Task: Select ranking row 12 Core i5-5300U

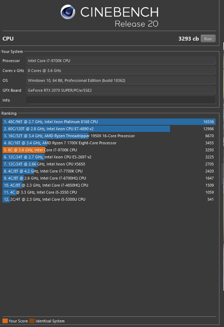Action: (109, 199)
